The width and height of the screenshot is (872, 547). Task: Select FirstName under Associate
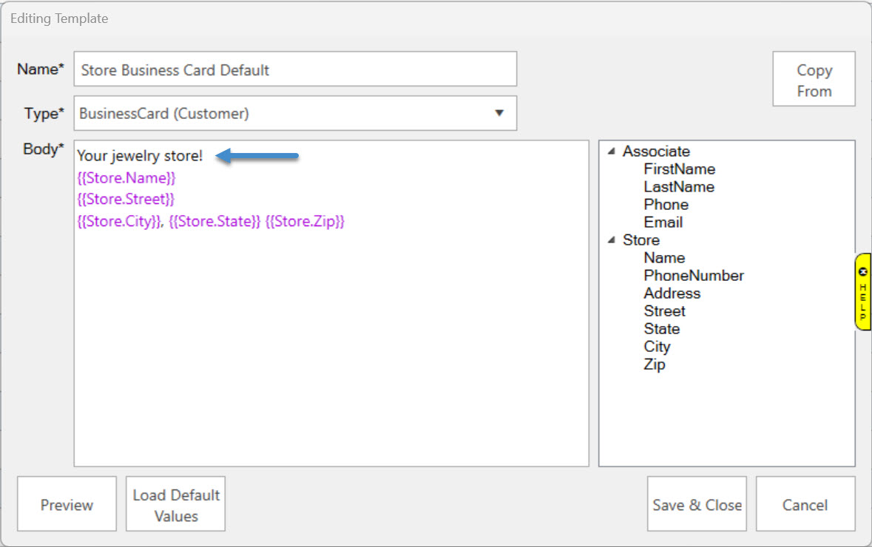click(x=679, y=169)
